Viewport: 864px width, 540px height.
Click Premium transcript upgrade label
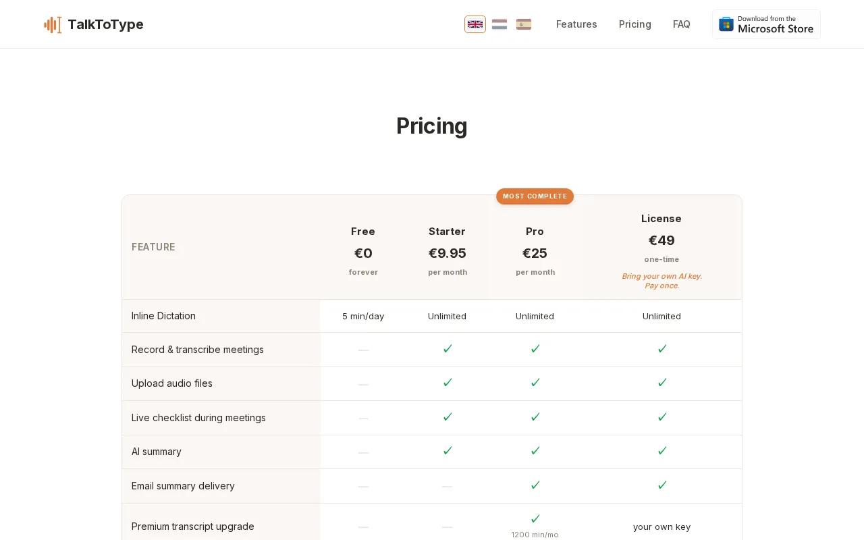click(193, 526)
